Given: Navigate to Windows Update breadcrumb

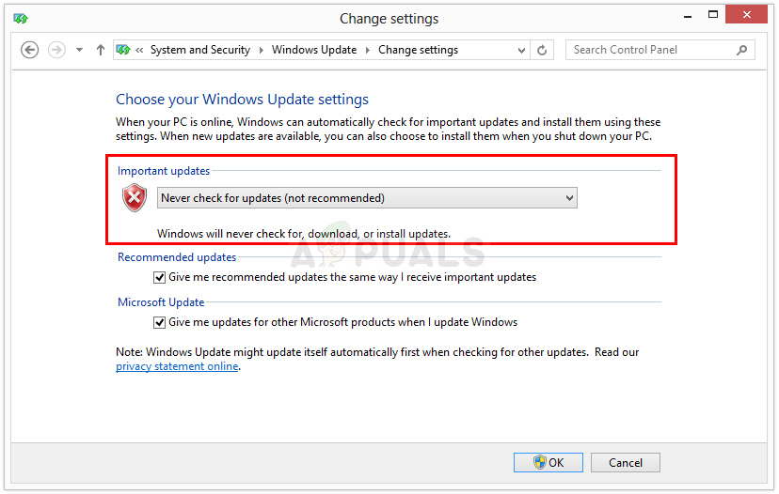Looking at the screenshot, I should (314, 51).
